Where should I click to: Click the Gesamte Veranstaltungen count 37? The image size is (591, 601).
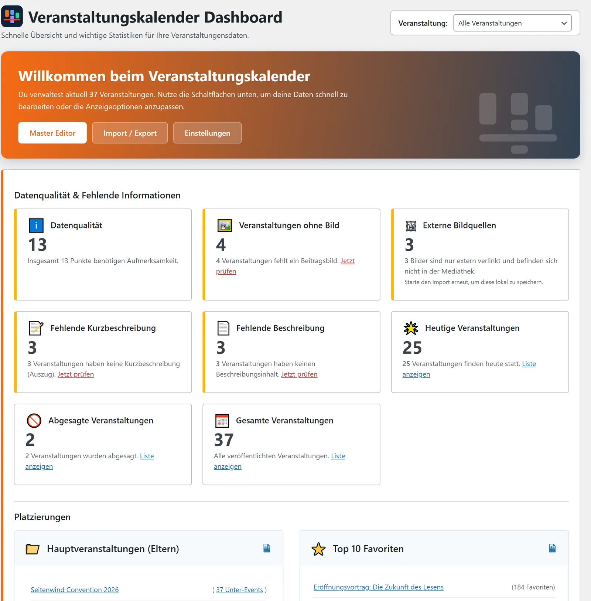tap(224, 440)
